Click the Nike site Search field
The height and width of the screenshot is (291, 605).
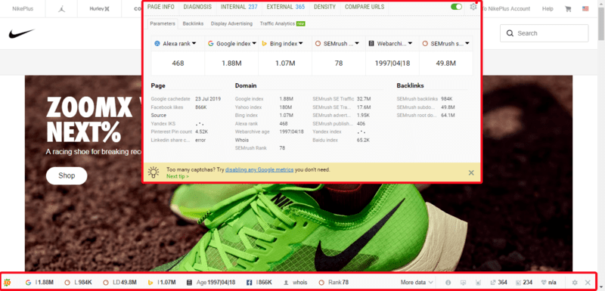544,33
